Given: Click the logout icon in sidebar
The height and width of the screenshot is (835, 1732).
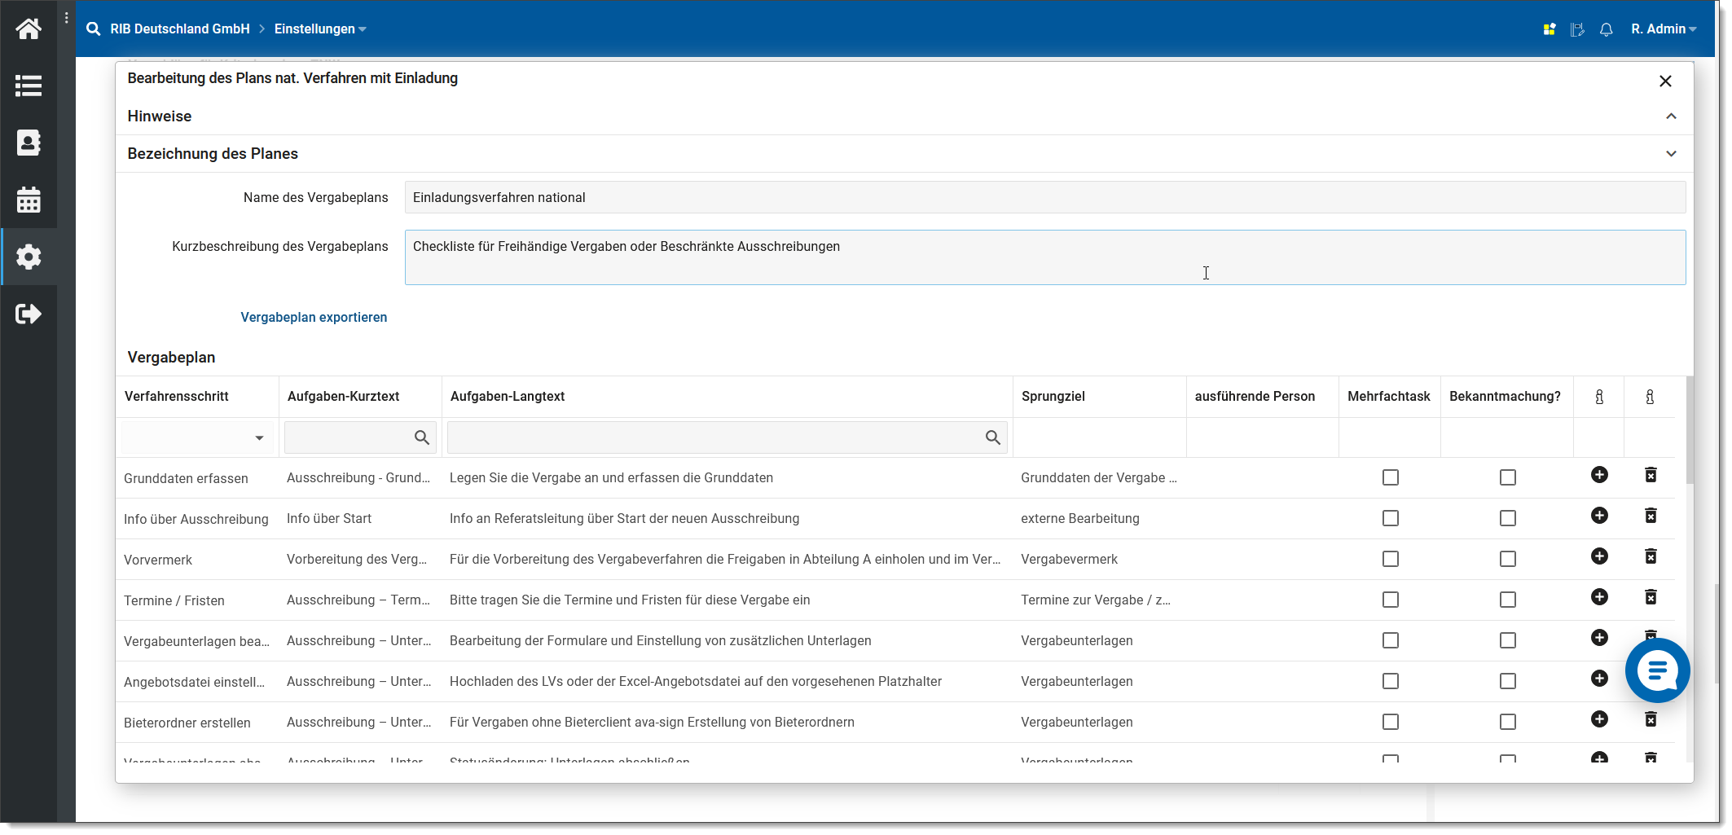Looking at the screenshot, I should click(x=29, y=314).
